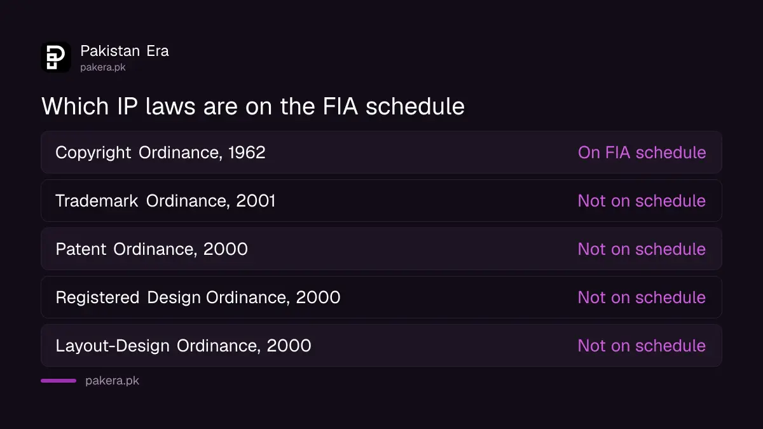Click Not on schedule beside Trademark Ordinance
The height and width of the screenshot is (429, 763).
pos(642,201)
